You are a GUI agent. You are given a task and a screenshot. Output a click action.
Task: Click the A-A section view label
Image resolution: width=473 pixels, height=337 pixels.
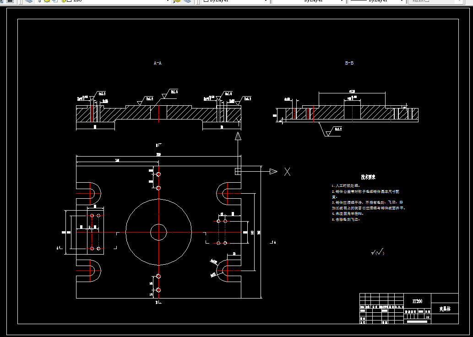(158, 63)
